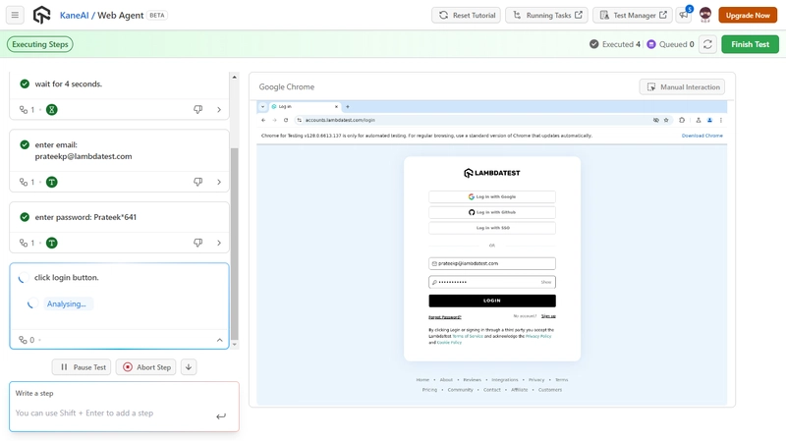Click the steps list scrollbar thumb

[234, 244]
